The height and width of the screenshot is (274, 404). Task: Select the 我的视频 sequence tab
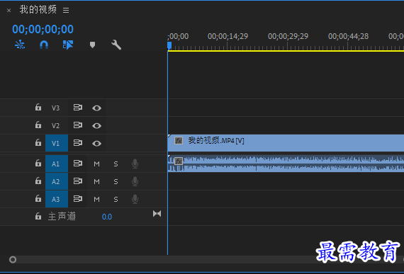click(38, 9)
